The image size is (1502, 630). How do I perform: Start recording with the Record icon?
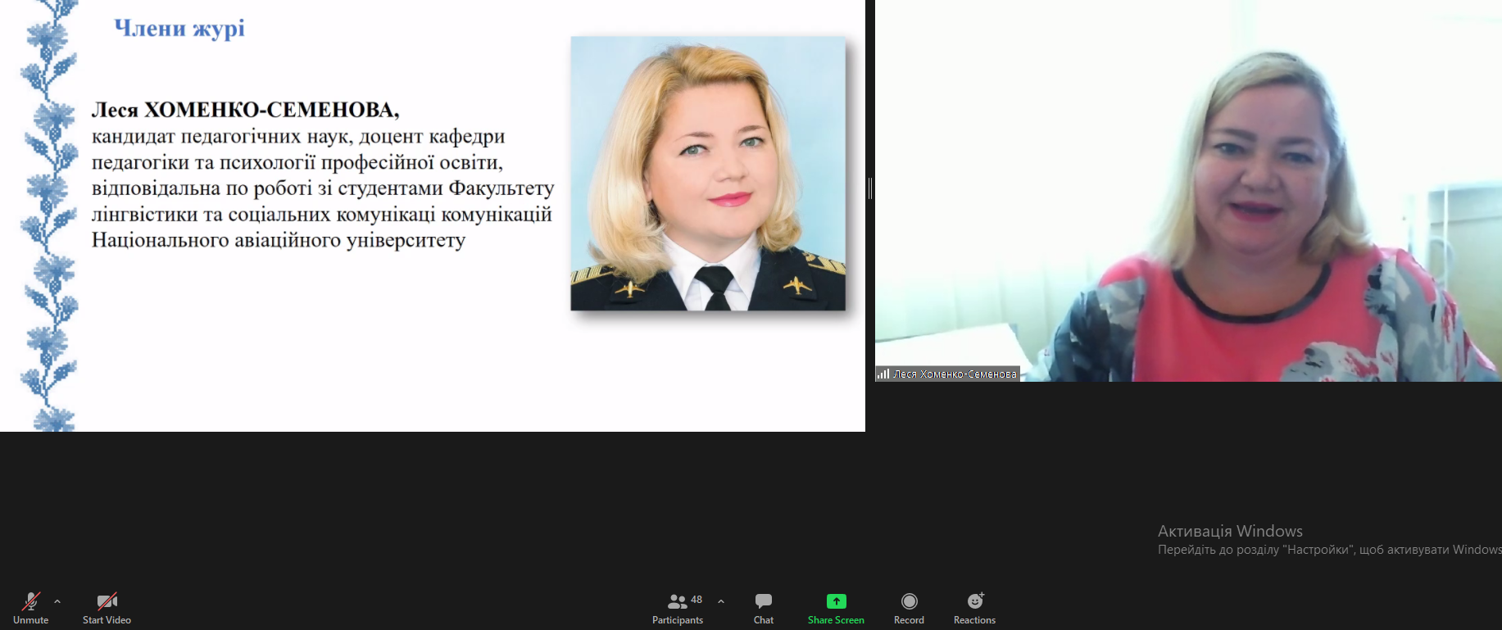tap(909, 601)
